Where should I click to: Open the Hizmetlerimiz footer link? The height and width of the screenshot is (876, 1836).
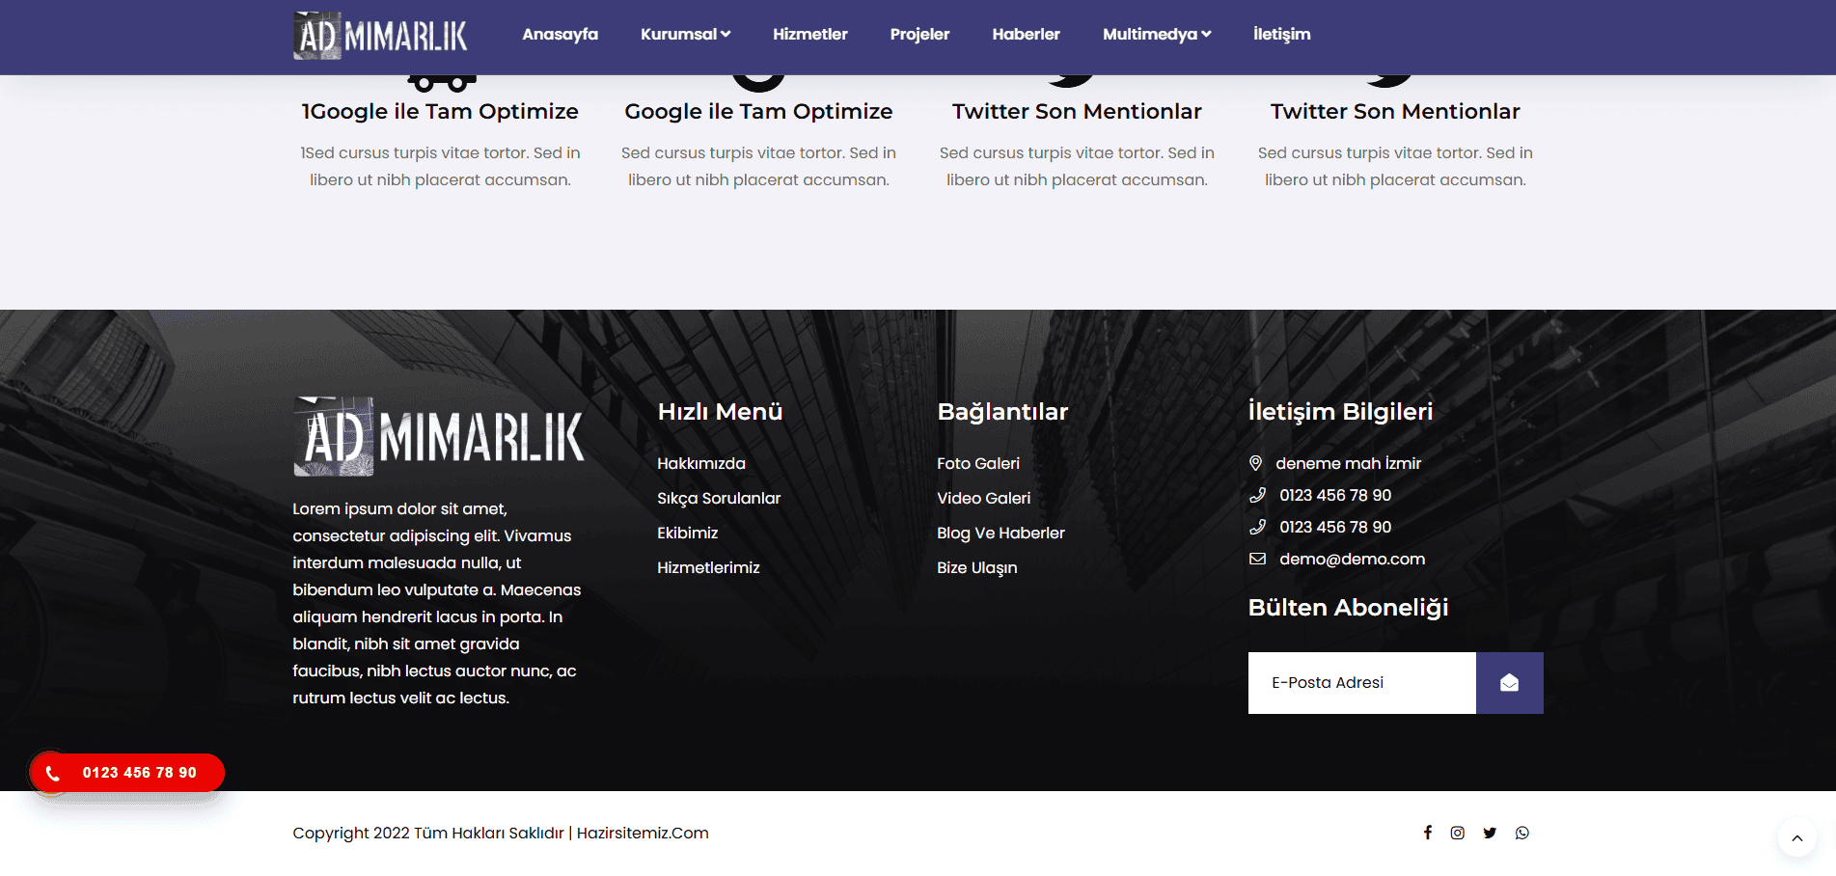click(708, 567)
